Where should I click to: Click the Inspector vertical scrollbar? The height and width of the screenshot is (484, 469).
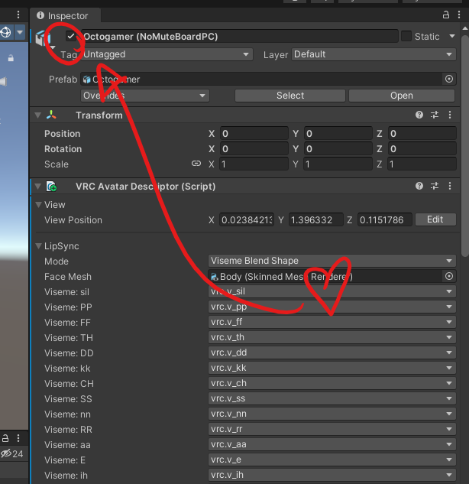coord(465,146)
